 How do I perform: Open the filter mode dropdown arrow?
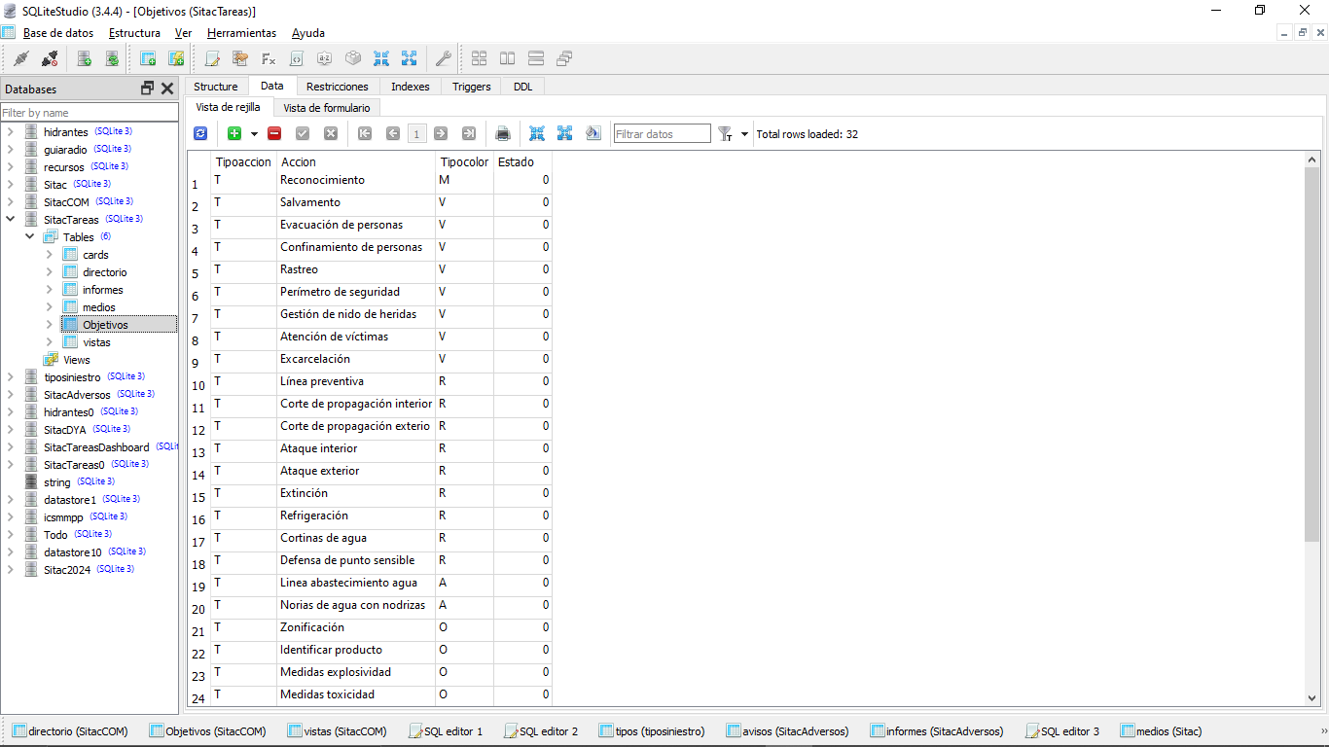[745, 134]
